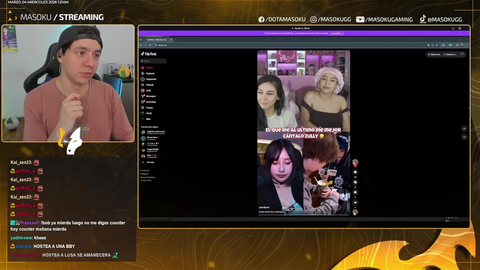Bookmark the page with the star icon
Viewport: 480px width, 270px height.
(436, 45)
